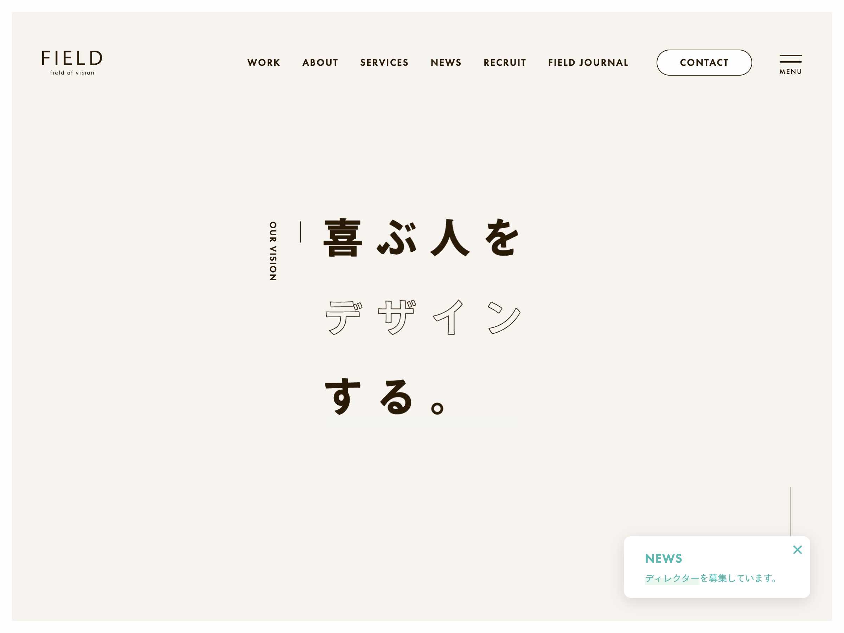Expand the RECRUIT section navigation
Screen dimensions: 844x633
coord(504,62)
